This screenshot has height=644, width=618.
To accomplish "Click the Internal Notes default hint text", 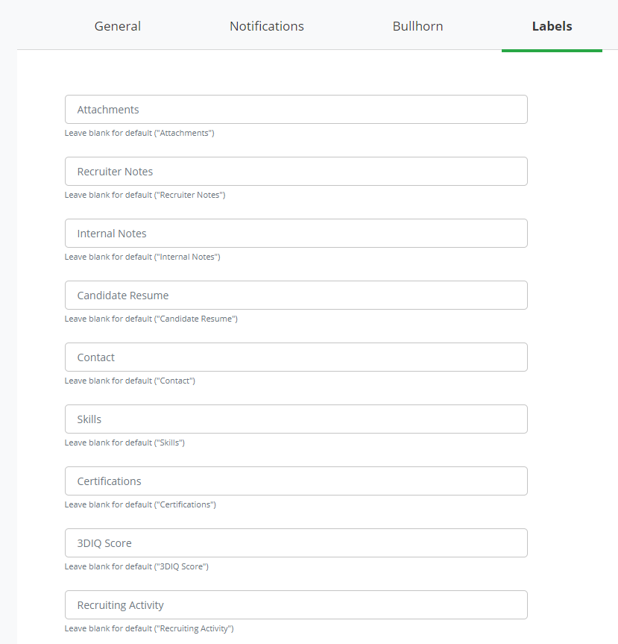I will [x=142, y=257].
